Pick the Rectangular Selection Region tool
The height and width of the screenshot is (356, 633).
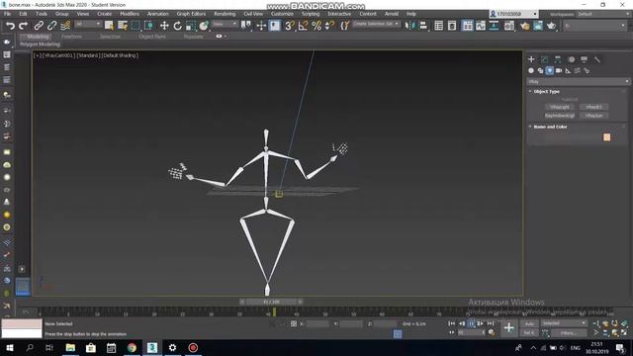(x=136, y=26)
